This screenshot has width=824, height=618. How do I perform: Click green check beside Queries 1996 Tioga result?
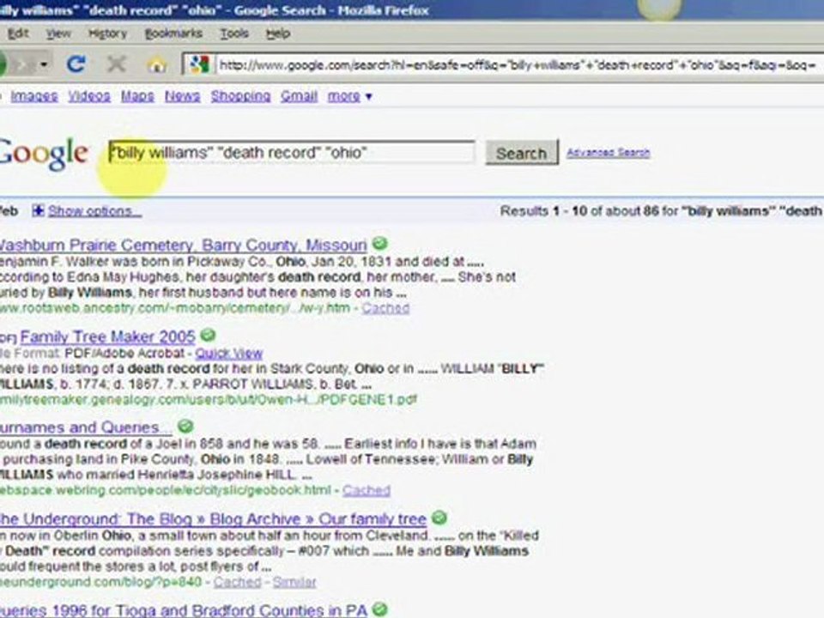click(x=379, y=609)
